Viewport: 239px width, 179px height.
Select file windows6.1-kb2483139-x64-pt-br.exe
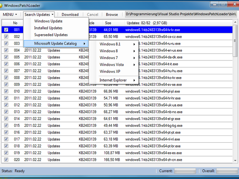click(x=153, y=146)
